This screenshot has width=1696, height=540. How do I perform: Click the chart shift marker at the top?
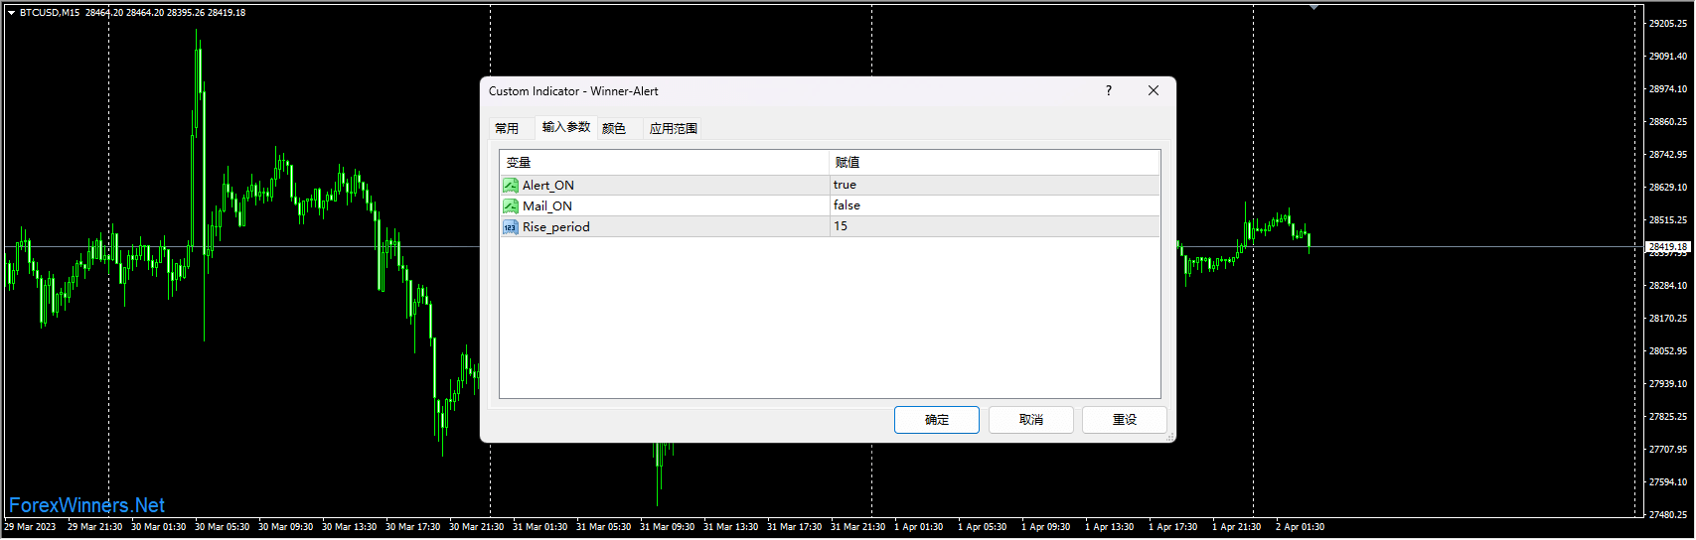[1313, 7]
